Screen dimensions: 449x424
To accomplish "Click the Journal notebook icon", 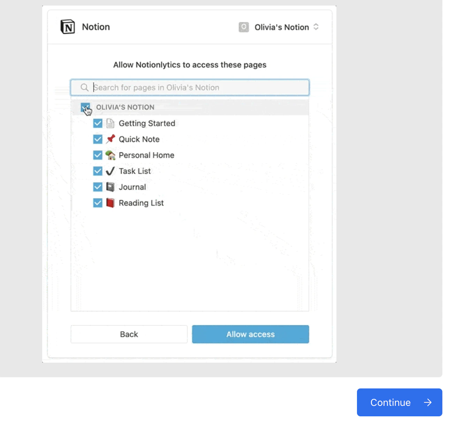I will click(x=110, y=187).
